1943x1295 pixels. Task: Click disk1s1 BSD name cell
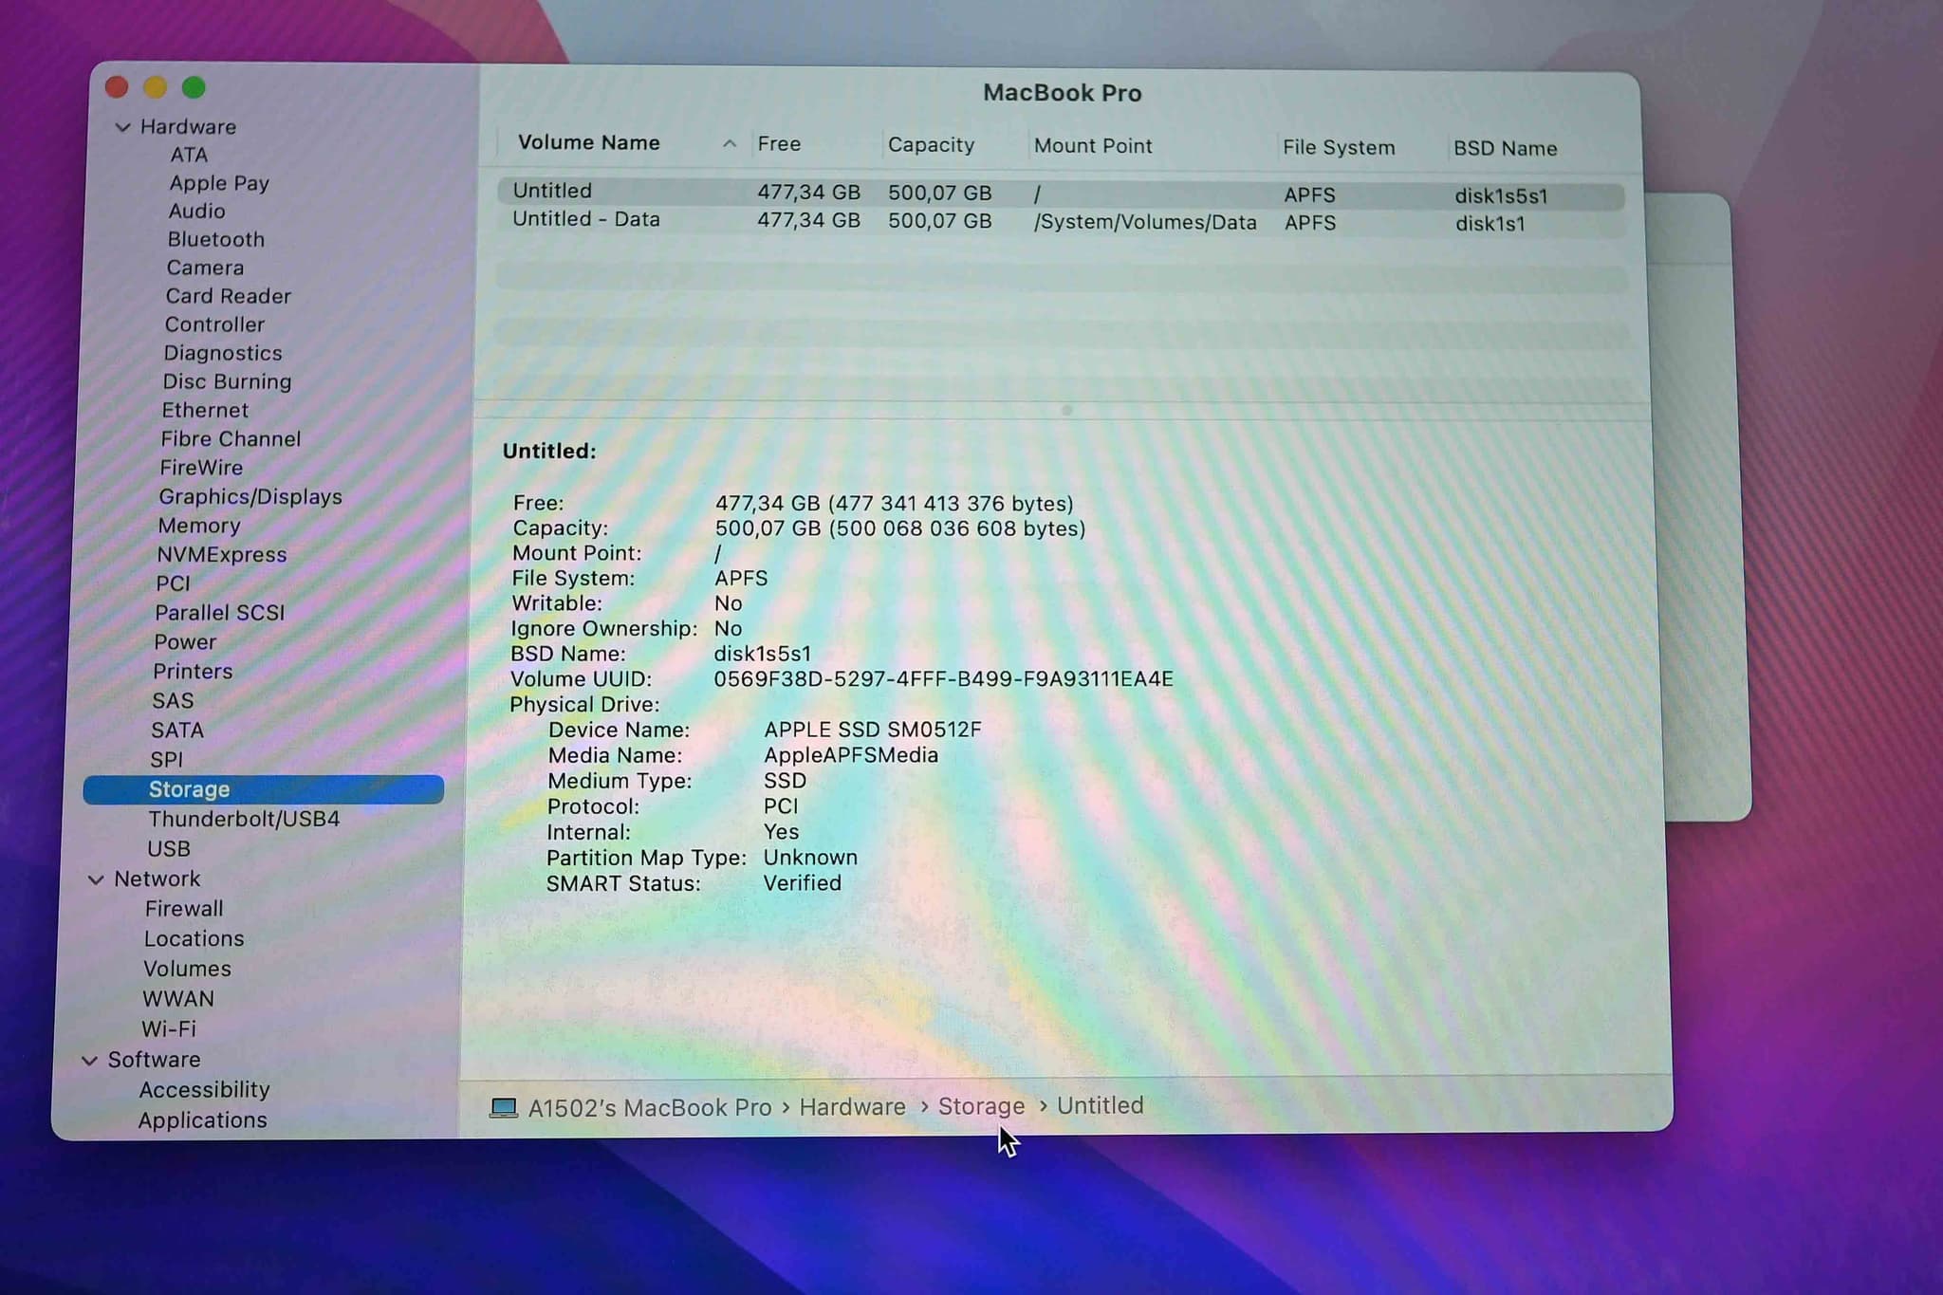(x=1490, y=224)
